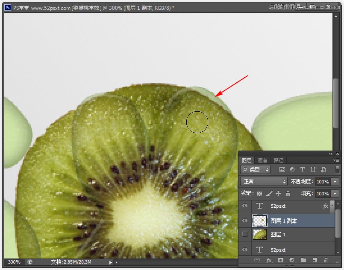The width and height of the screenshot is (344, 270).
Task: Click the filter for Shape layers icon
Action: click(x=313, y=169)
